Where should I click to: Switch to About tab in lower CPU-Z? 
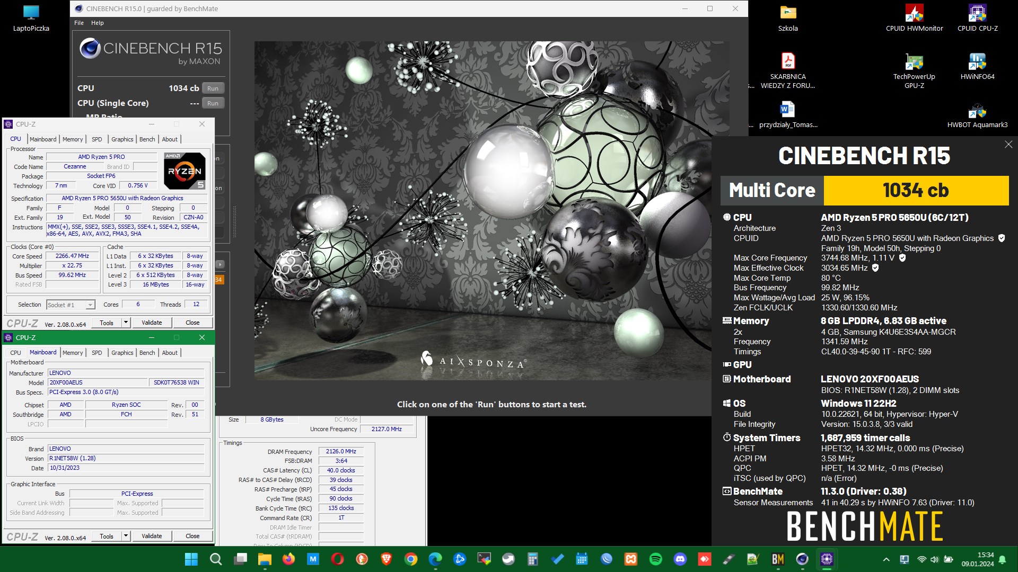coord(170,353)
